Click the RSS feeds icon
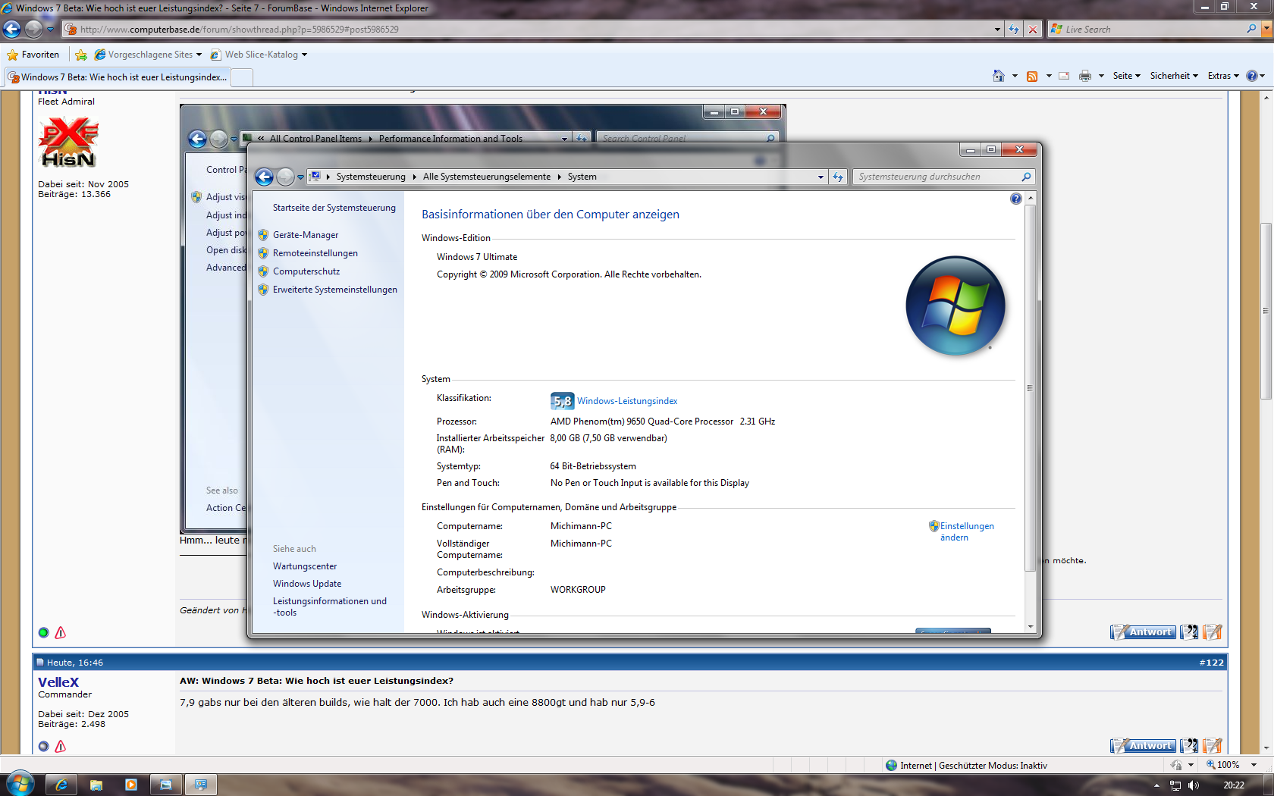Image resolution: width=1274 pixels, height=796 pixels. [x=1032, y=76]
